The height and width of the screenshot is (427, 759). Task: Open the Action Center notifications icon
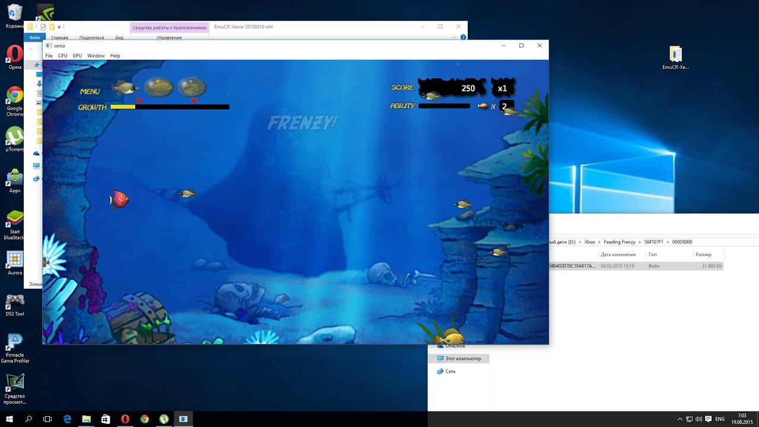708,419
